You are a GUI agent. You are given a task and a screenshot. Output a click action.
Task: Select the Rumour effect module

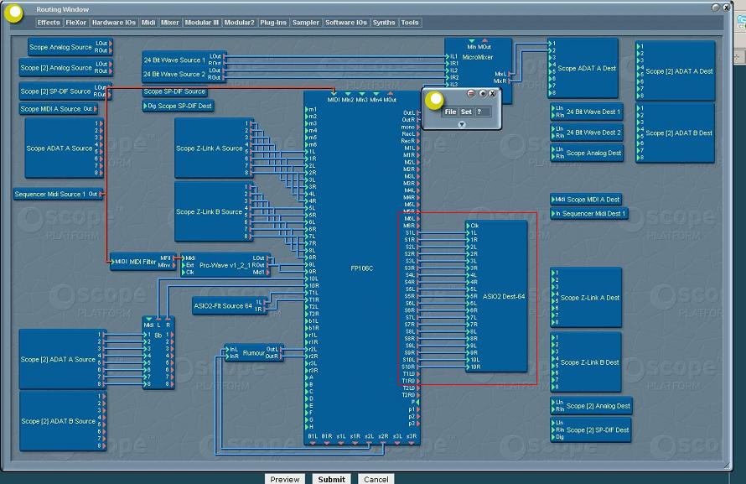point(254,352)
